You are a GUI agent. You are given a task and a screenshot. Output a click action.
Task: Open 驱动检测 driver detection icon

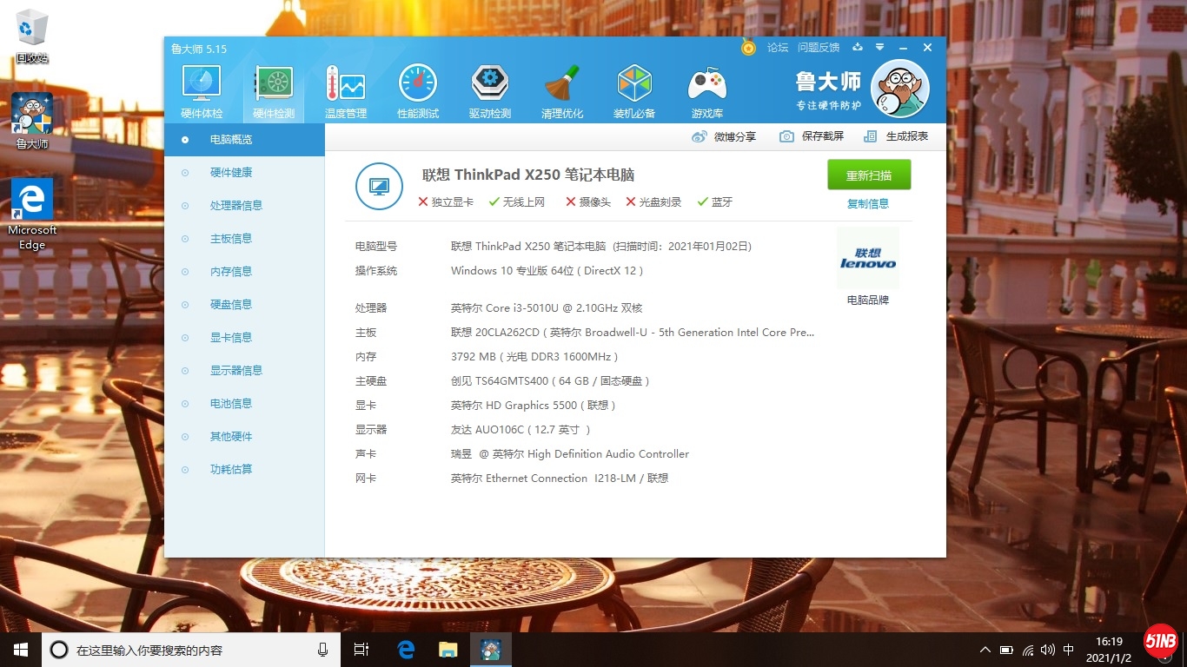[490, 91]
